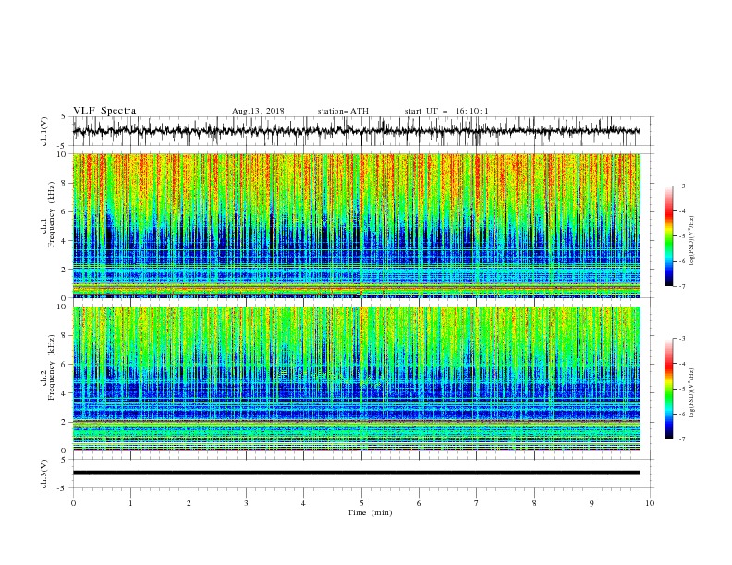Click the ch.3 flat voltage trace
This screenshot has height=565, width=732.
pos(356,473)
